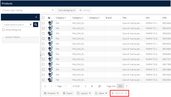Sort by EAN column header
171x97 pixels.
[x=166, y=18]
